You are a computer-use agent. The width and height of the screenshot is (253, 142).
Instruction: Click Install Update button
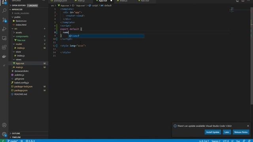click(x=213, y=132)
